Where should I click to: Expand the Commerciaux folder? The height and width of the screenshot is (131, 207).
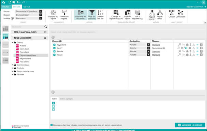(12, 65)
